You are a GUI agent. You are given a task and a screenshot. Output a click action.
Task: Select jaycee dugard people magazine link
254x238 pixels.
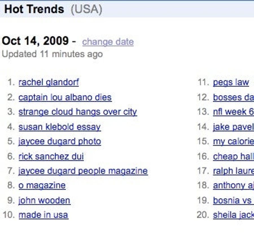pyautogui.click(x=83, y=171)
